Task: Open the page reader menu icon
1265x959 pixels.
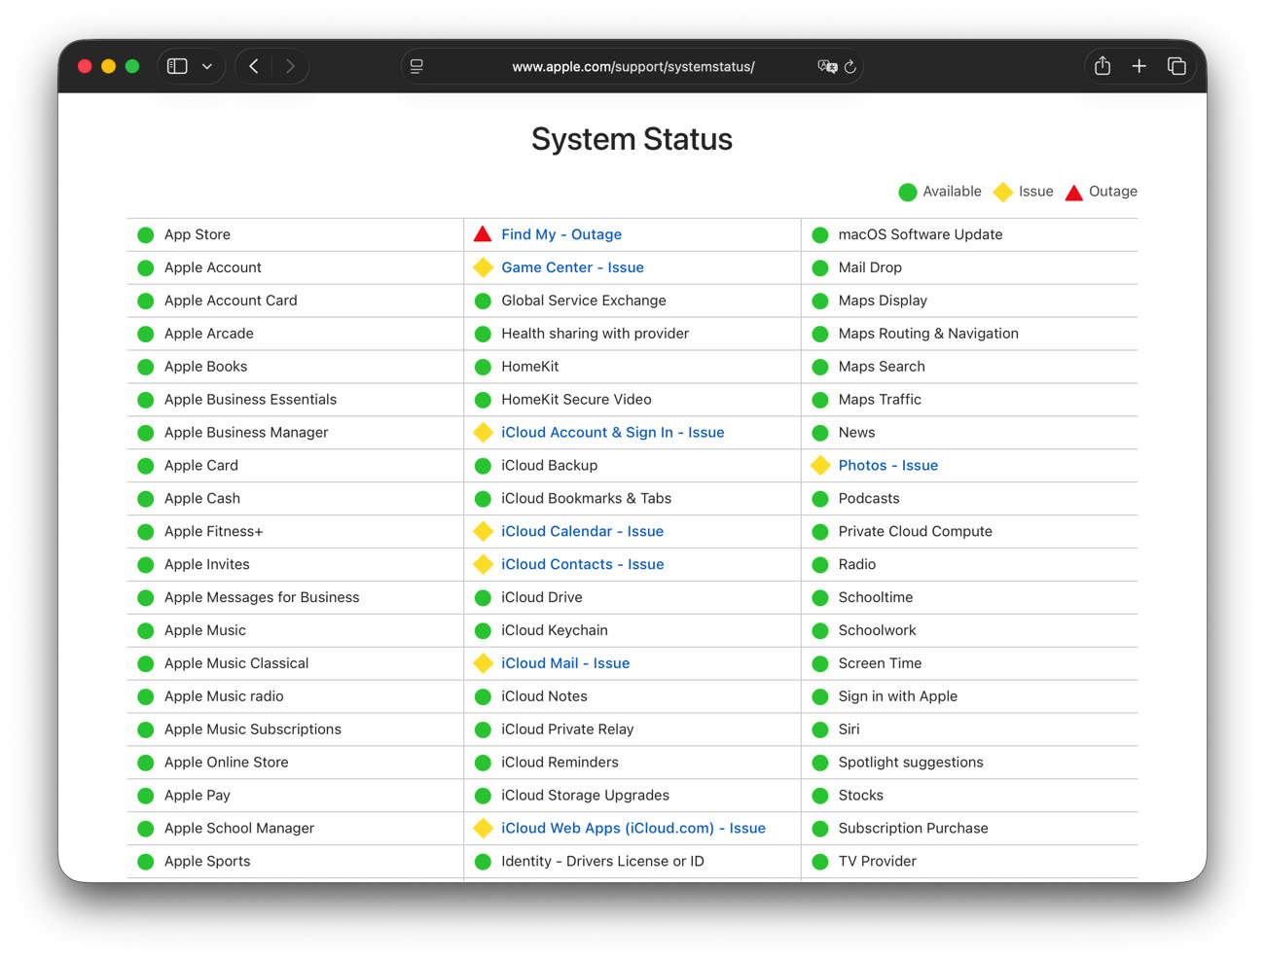Action: (x=416, y=66)
